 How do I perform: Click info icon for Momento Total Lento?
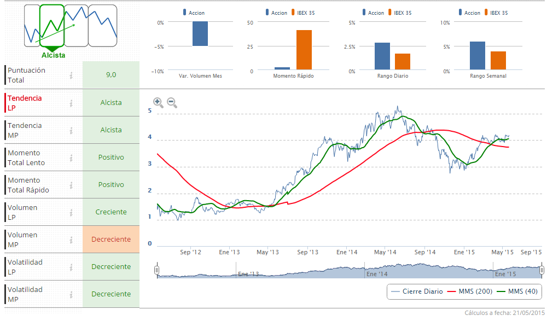(71, 157)
